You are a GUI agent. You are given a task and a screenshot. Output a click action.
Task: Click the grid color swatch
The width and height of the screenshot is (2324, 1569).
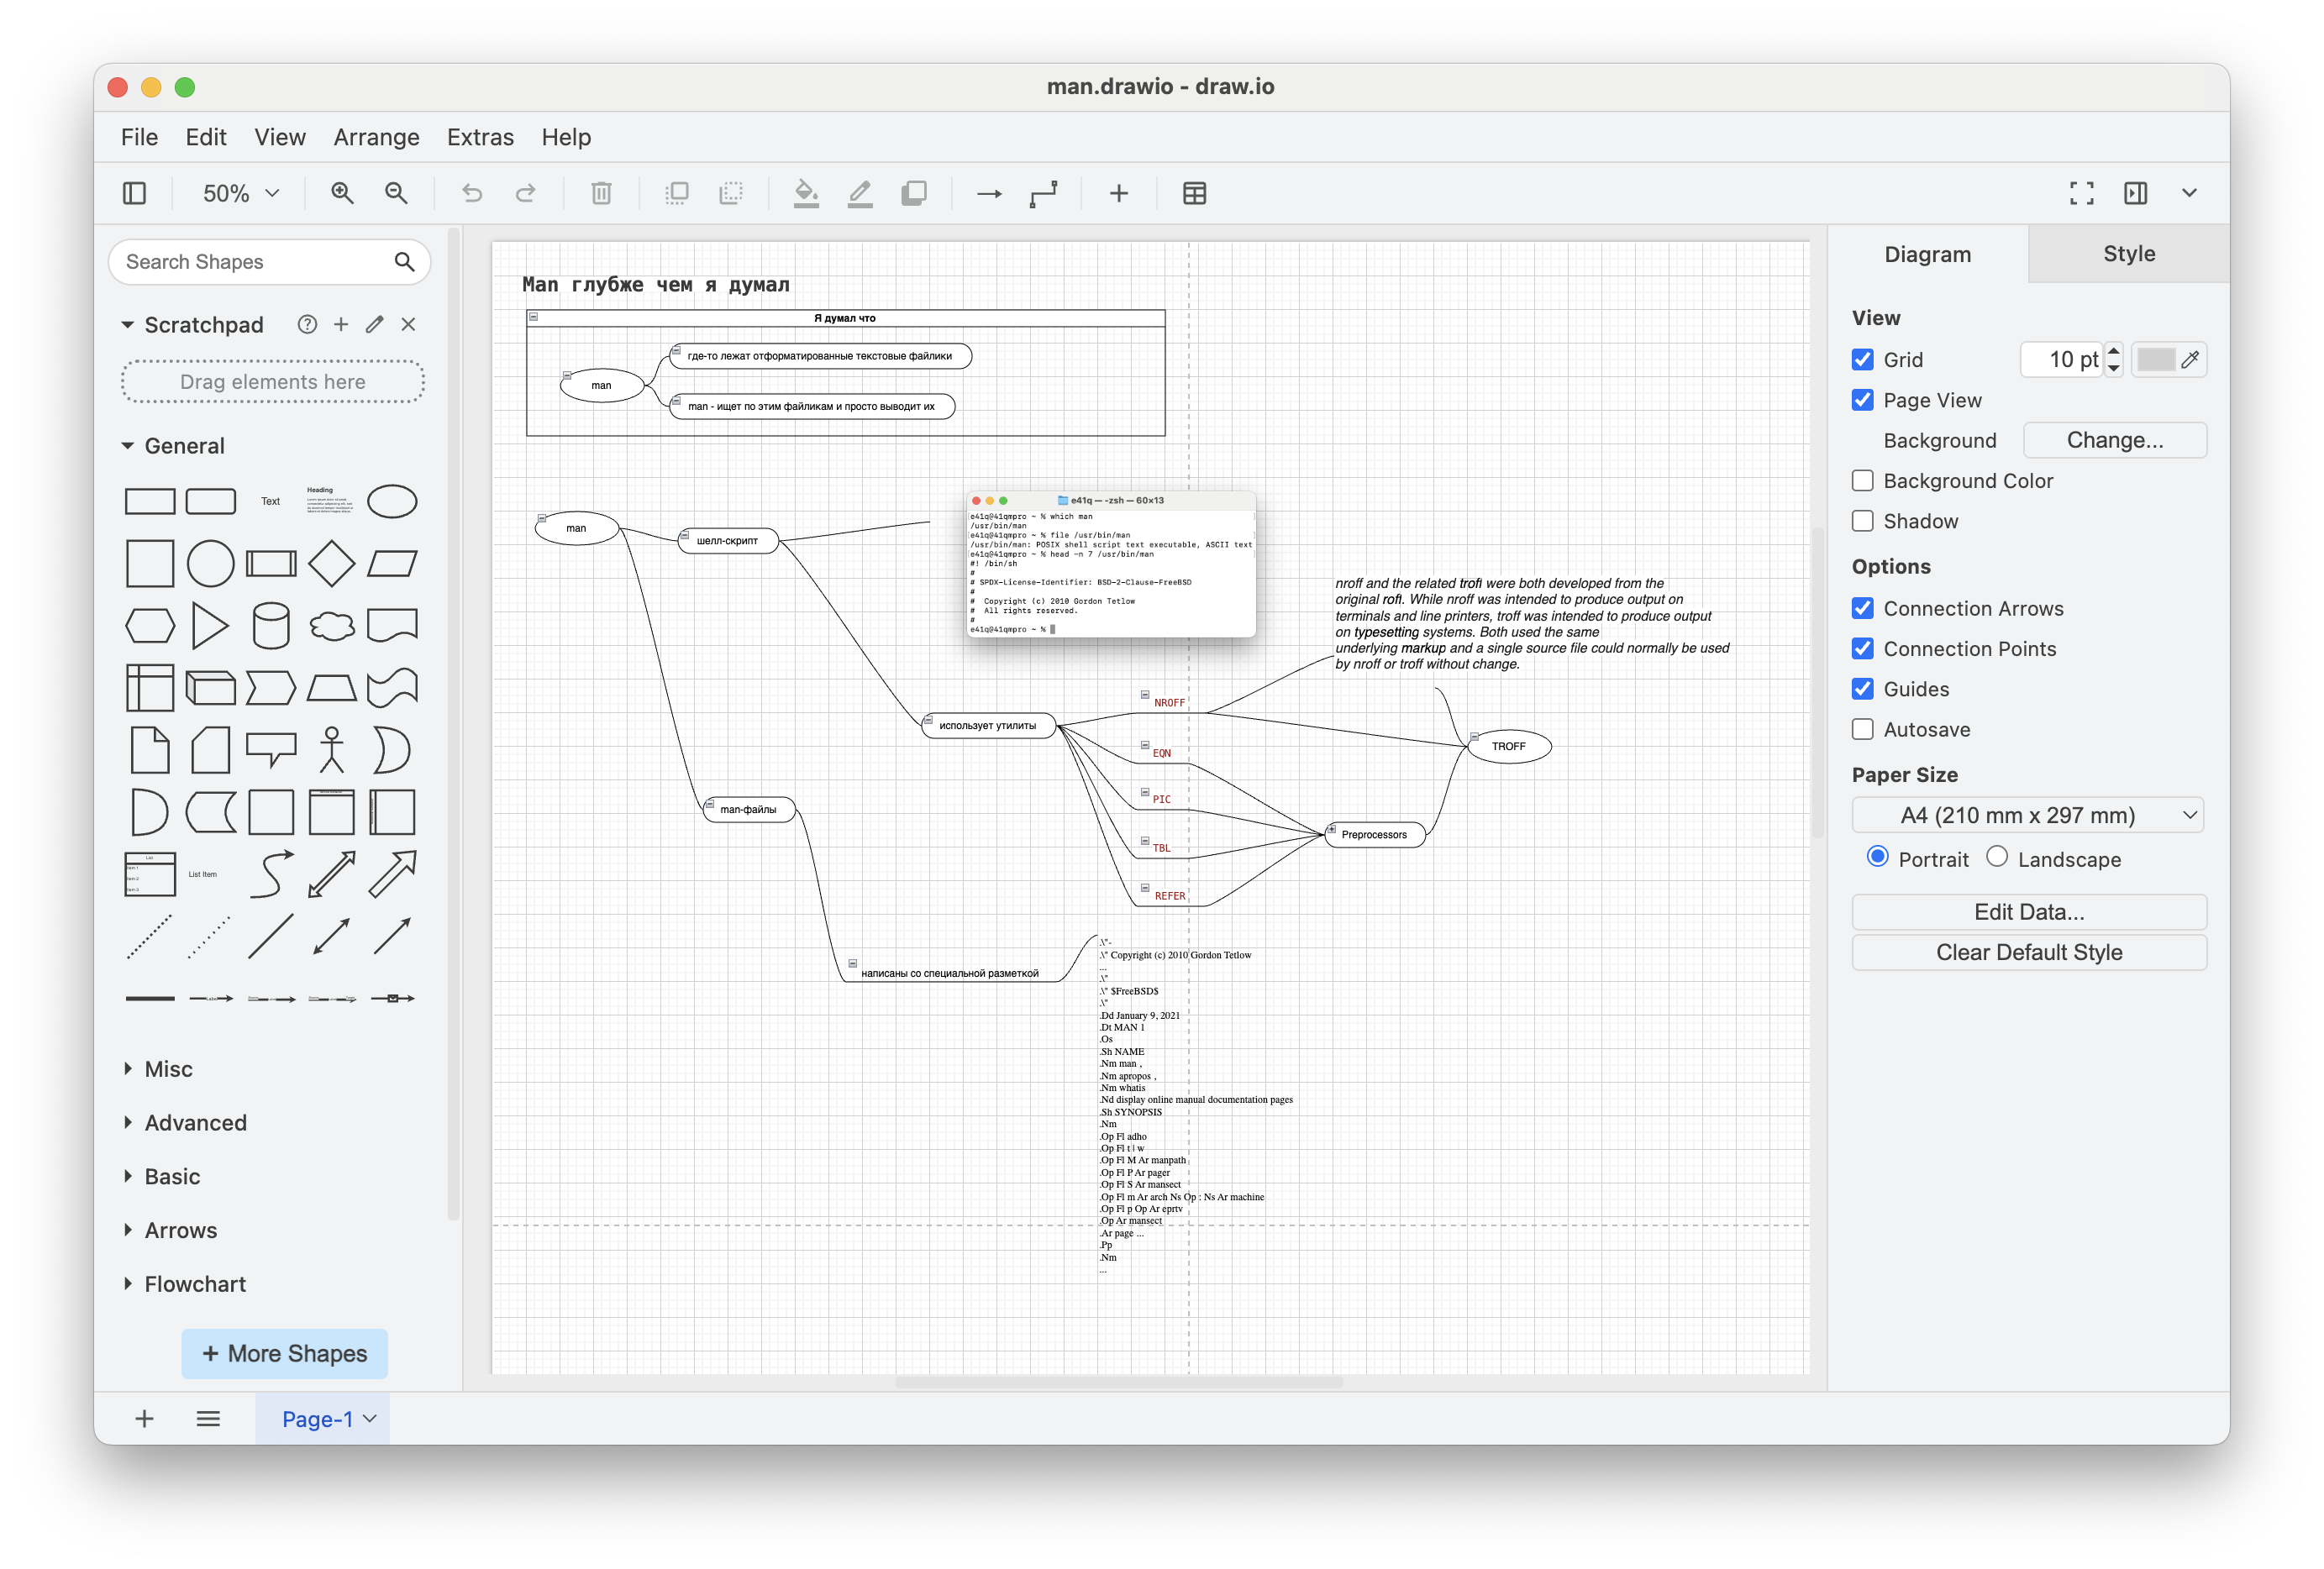click(2155, 359)
